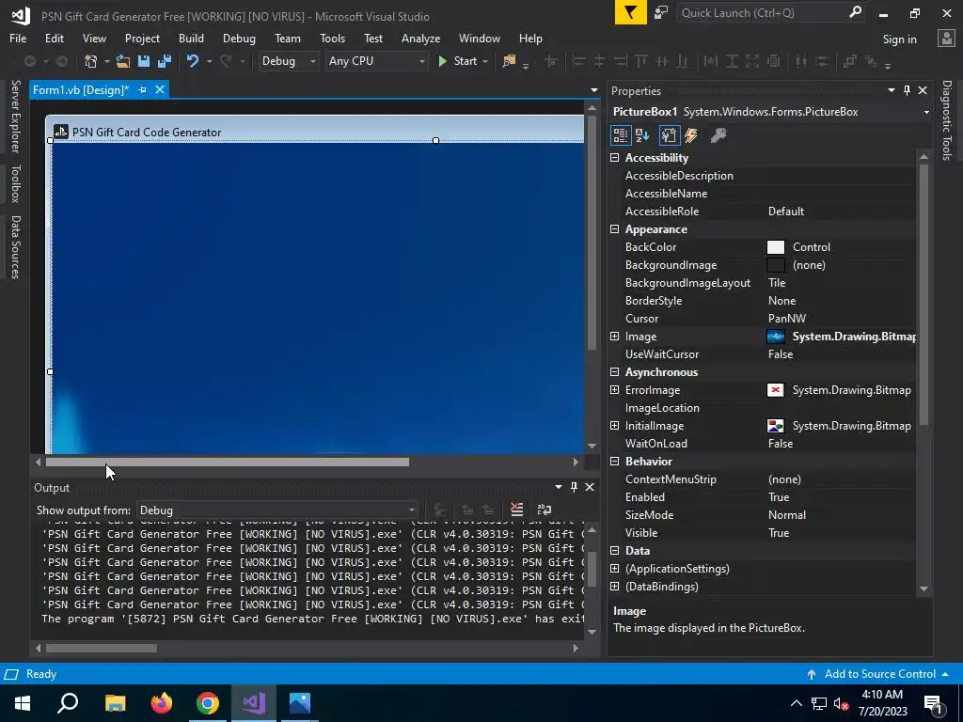Open the Debug configuration dropdown
This screenshot has height=722, width=963.
point(288,61)
